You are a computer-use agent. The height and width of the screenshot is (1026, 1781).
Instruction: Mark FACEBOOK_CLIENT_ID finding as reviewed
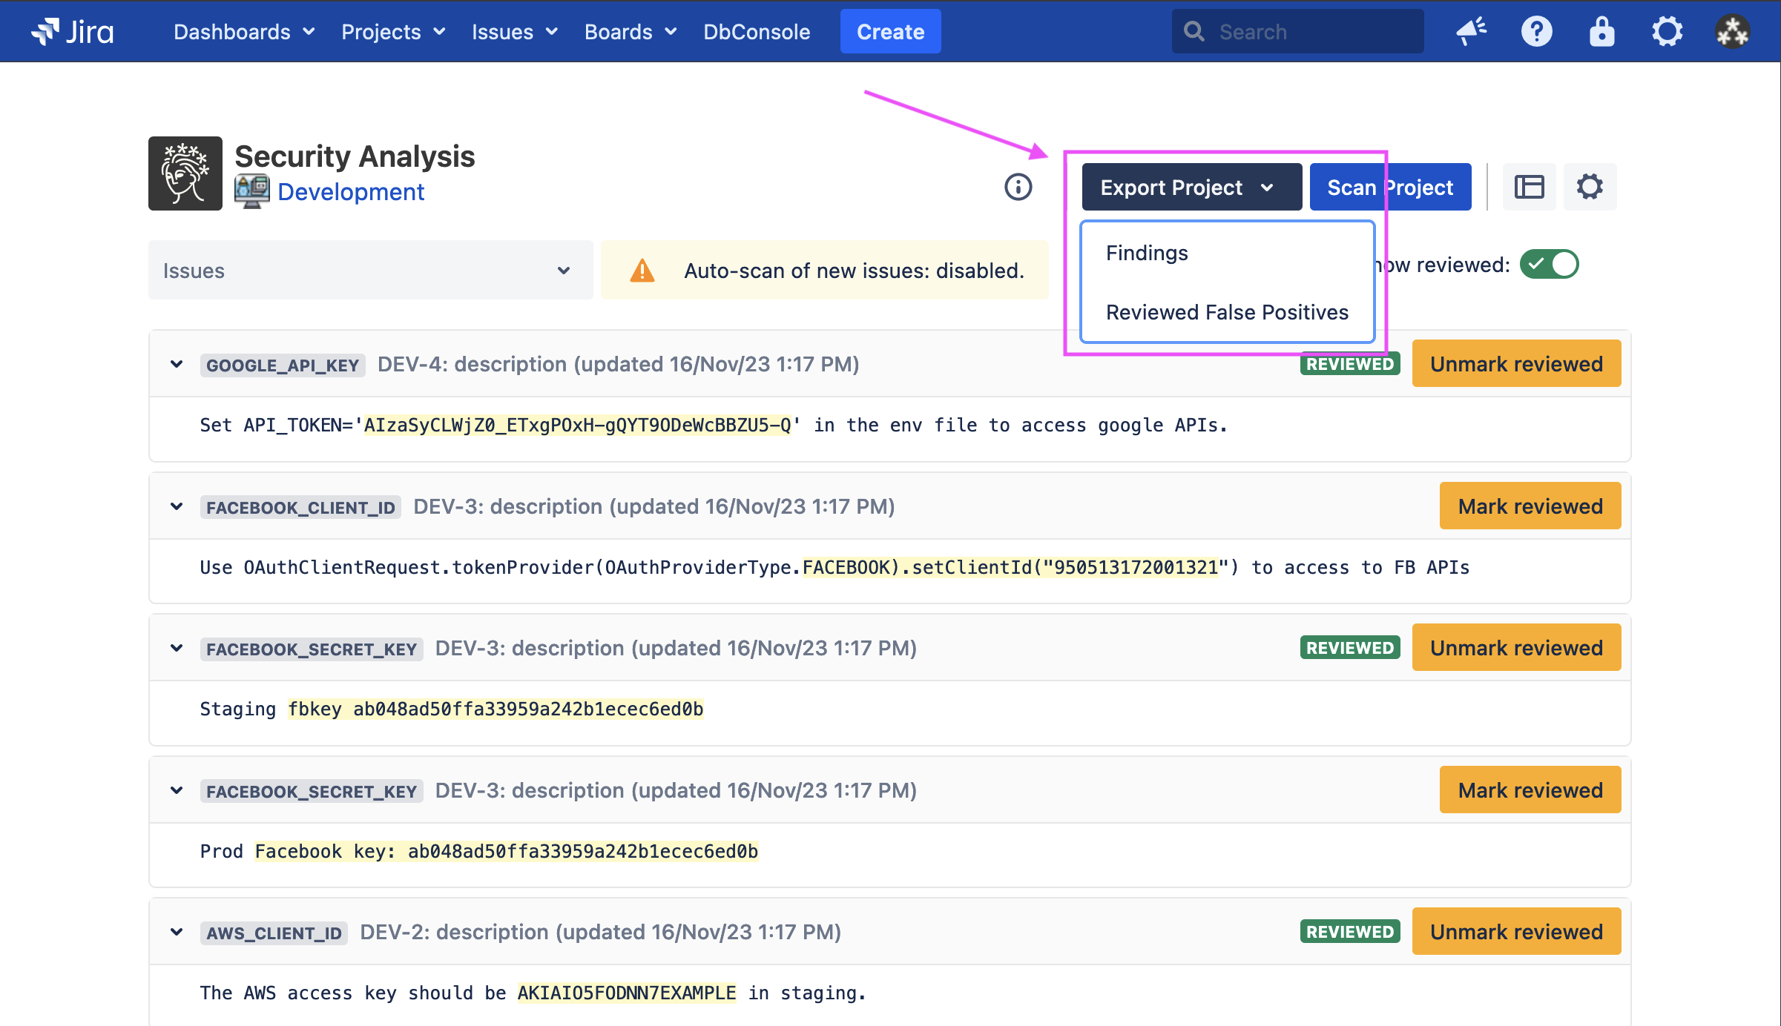1530,506
